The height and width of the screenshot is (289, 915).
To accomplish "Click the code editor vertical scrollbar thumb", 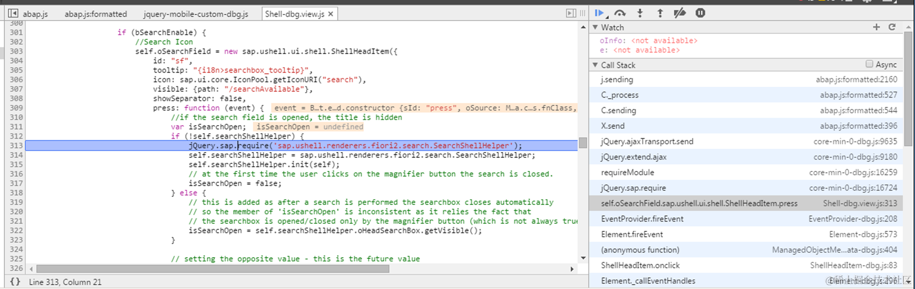I will [583, 143].
